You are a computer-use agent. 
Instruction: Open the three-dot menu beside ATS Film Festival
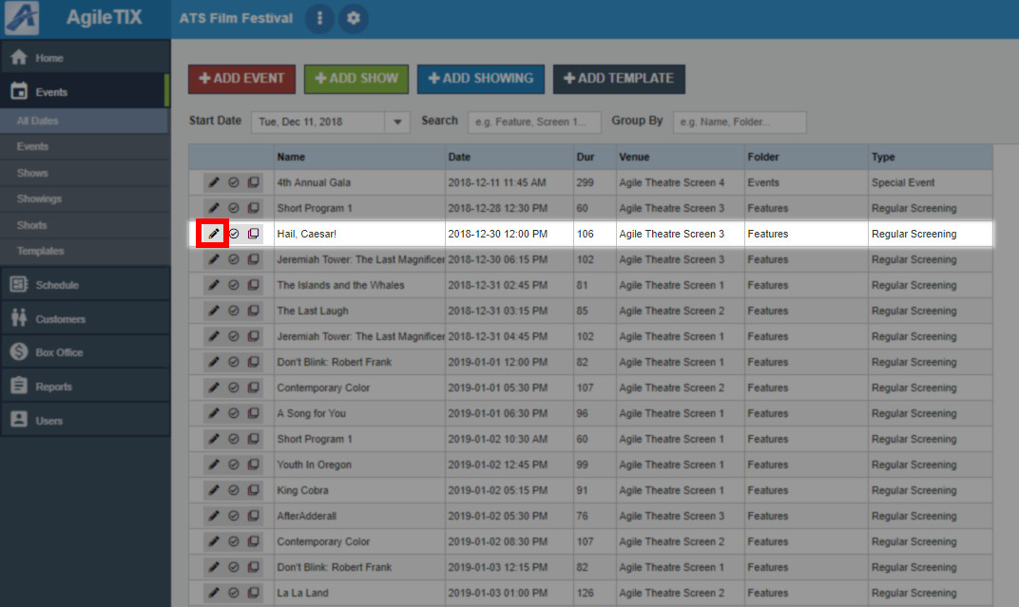tap(319, 18)
